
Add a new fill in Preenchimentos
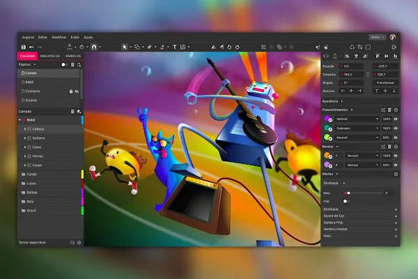pos(396,110)
